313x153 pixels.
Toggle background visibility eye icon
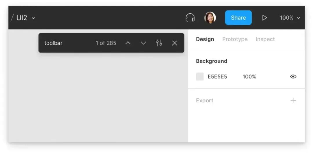[293, 77]
